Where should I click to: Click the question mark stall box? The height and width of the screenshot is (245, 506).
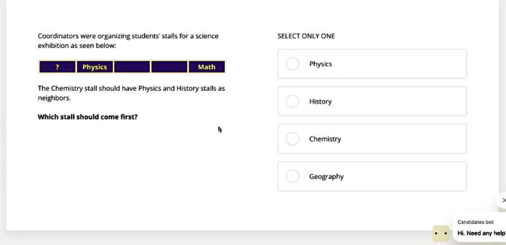point(57,67)
